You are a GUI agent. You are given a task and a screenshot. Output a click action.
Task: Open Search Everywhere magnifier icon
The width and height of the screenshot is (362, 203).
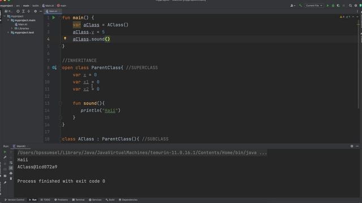click(x=350, y=6)
